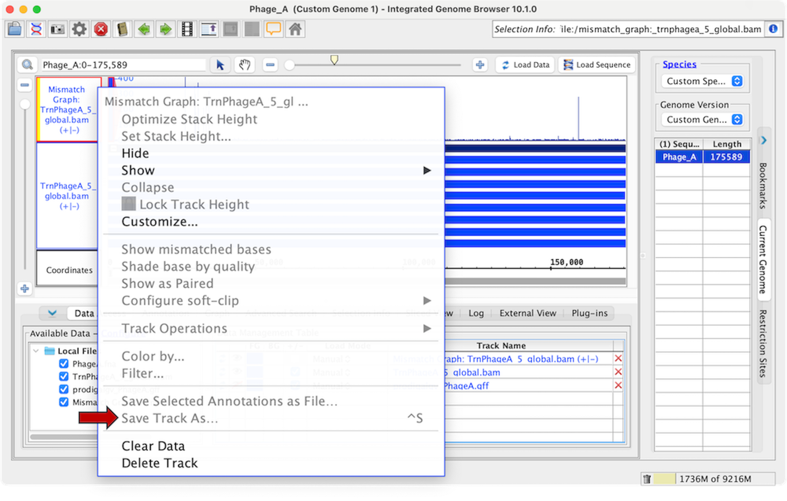Image resolution: width=787 pixels, height=501 pixels.
Task: Click the Load Sequence button
Action: pos(597,65)
